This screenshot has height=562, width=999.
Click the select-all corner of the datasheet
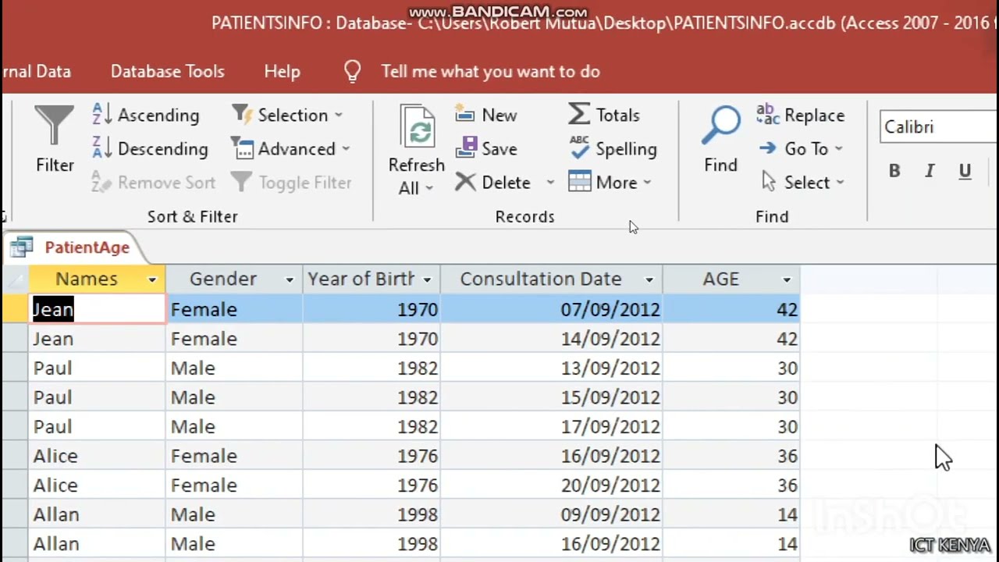tap(15, 279)
